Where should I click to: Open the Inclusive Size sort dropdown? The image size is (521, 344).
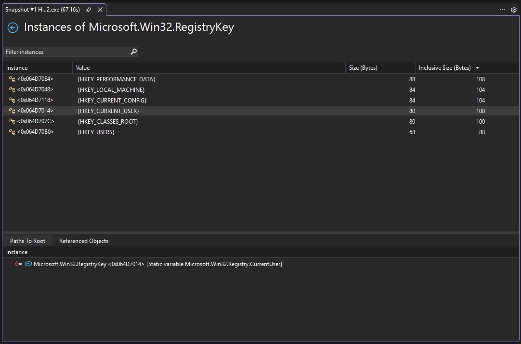[477, 67]
